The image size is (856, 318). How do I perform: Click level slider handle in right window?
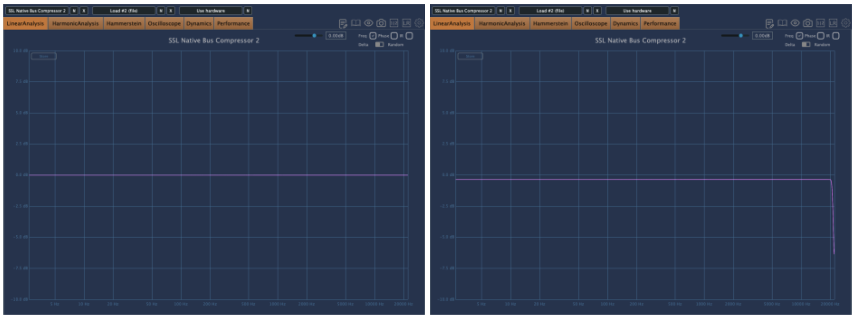(741, 35)
